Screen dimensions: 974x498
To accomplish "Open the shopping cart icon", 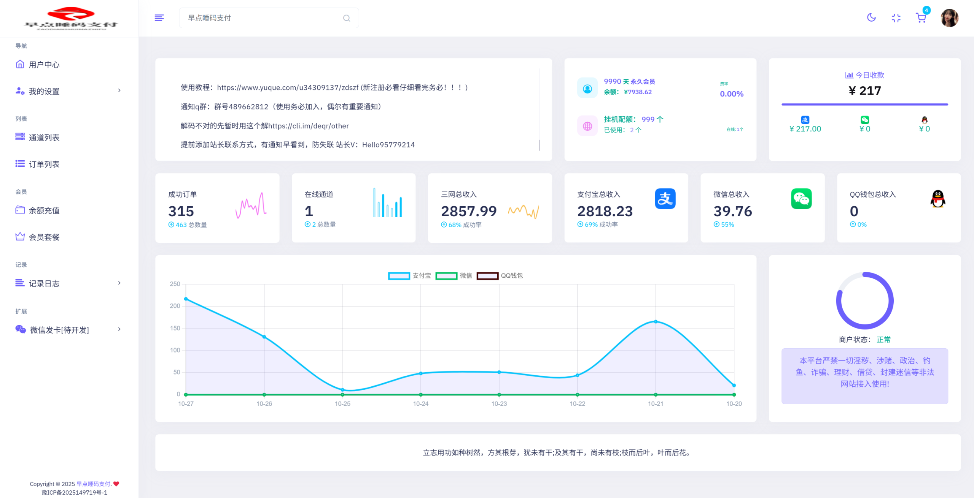I will click(921, 18).
